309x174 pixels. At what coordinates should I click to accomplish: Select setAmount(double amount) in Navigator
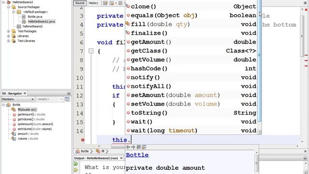click(35, 124)
